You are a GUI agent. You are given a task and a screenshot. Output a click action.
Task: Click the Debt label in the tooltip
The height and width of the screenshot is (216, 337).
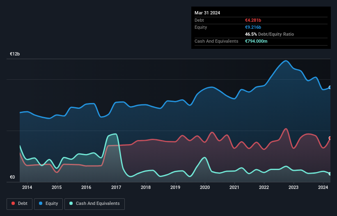[x=199, y=20]
